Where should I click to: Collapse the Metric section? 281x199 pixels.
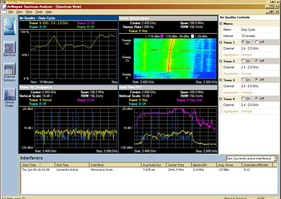pyautogui.click(x=221, y=24)
